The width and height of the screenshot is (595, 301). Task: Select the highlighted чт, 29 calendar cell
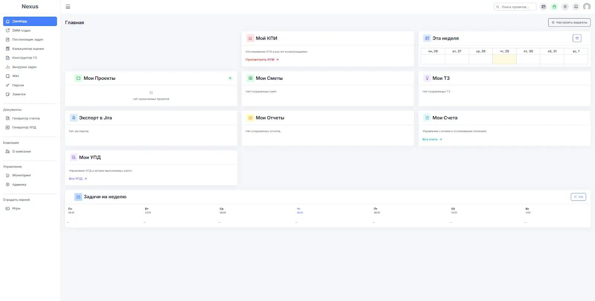tap(504, 59)
